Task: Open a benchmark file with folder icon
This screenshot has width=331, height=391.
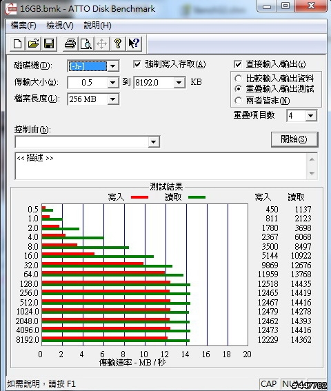Action: pos(33,44)
